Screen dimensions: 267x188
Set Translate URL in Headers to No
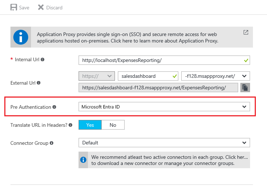point(113,125)
